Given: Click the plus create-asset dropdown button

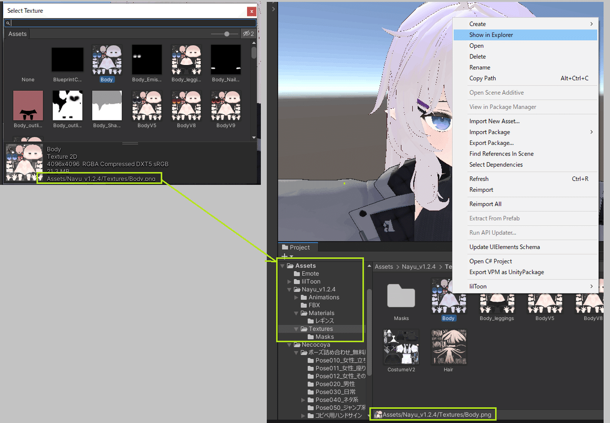Looking at the screenshot, I should click(x=287, y=256).
